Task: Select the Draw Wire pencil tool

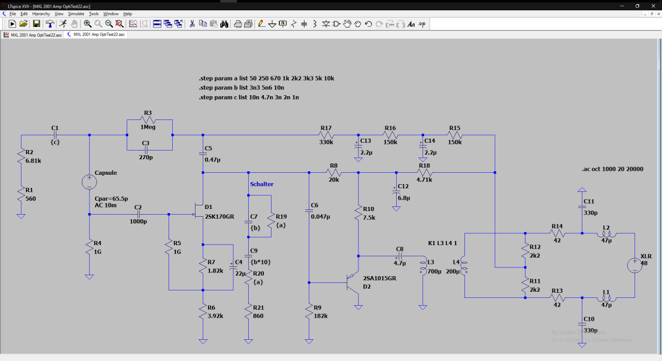Action: 262,24
